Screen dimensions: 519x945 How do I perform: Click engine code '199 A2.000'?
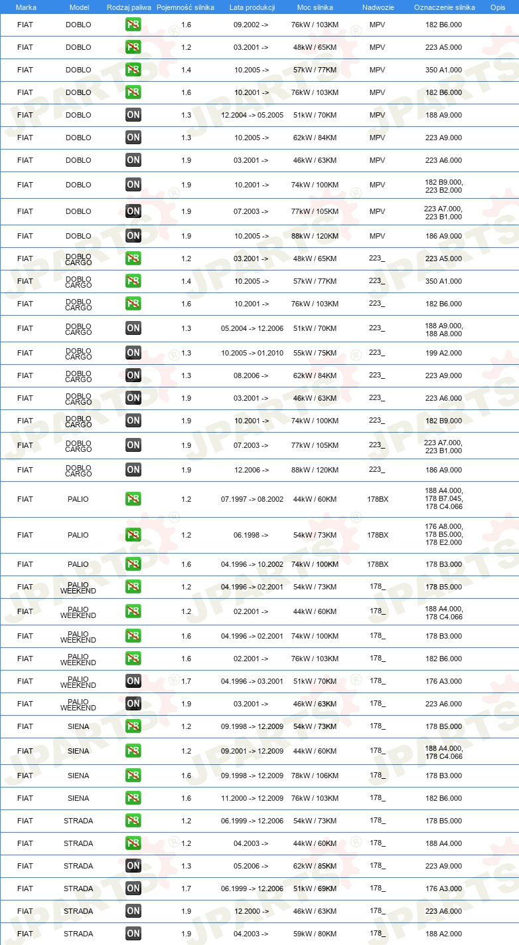tap(444, 353)
